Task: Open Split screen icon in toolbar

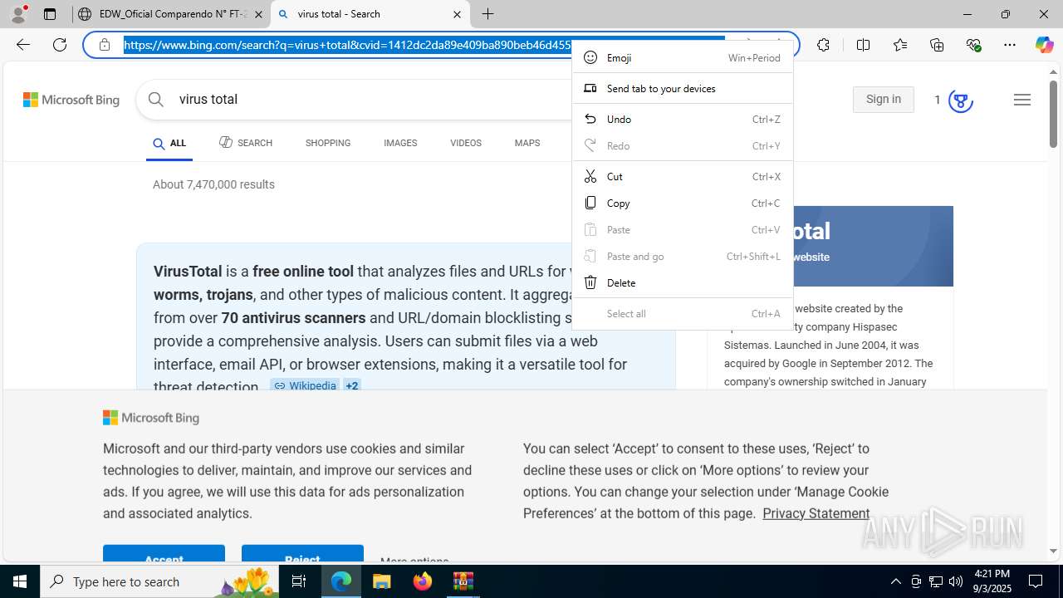Action: pyautogui.click(x=863, y=45)
